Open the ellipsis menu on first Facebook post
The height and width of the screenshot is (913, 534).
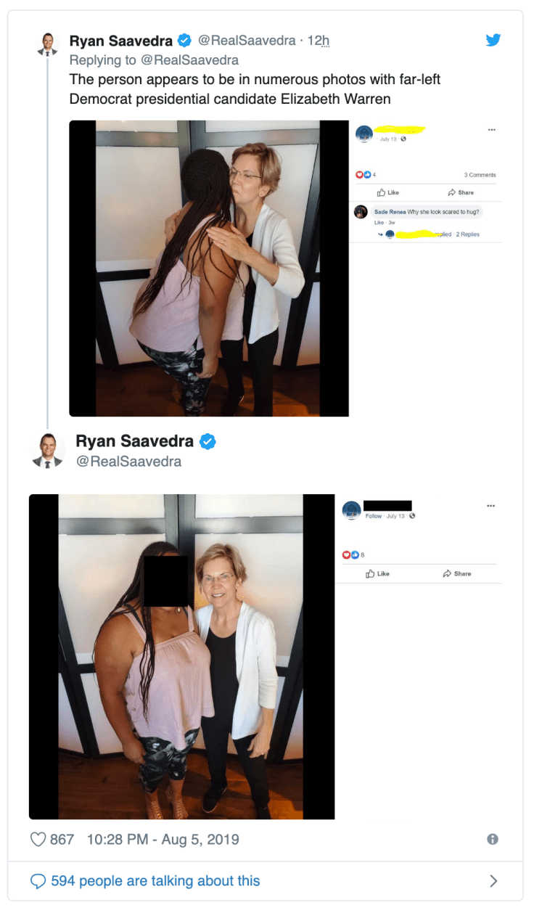pos(492,128)
